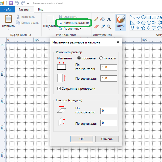The height and width of the screenshot is (162, 162).
Task: Select the проценты radio button
Action: pos(79,58)
